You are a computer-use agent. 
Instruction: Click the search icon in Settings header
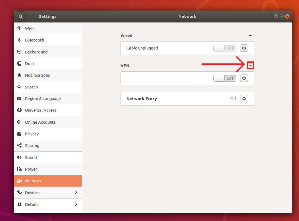point(21,16)
